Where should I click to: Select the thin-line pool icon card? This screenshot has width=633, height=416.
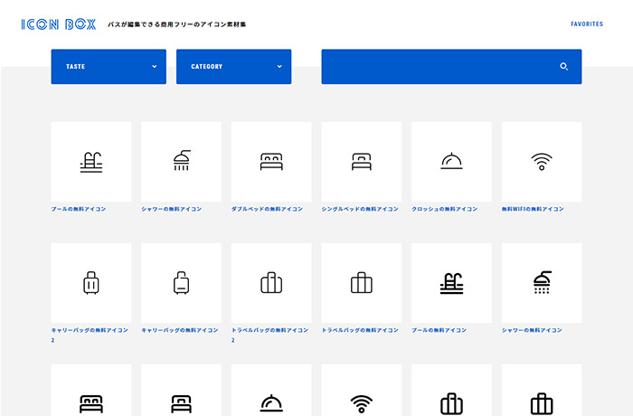click(91, 162)
